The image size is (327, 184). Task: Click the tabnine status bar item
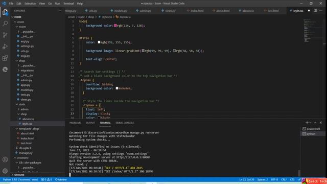pos(61,179)
